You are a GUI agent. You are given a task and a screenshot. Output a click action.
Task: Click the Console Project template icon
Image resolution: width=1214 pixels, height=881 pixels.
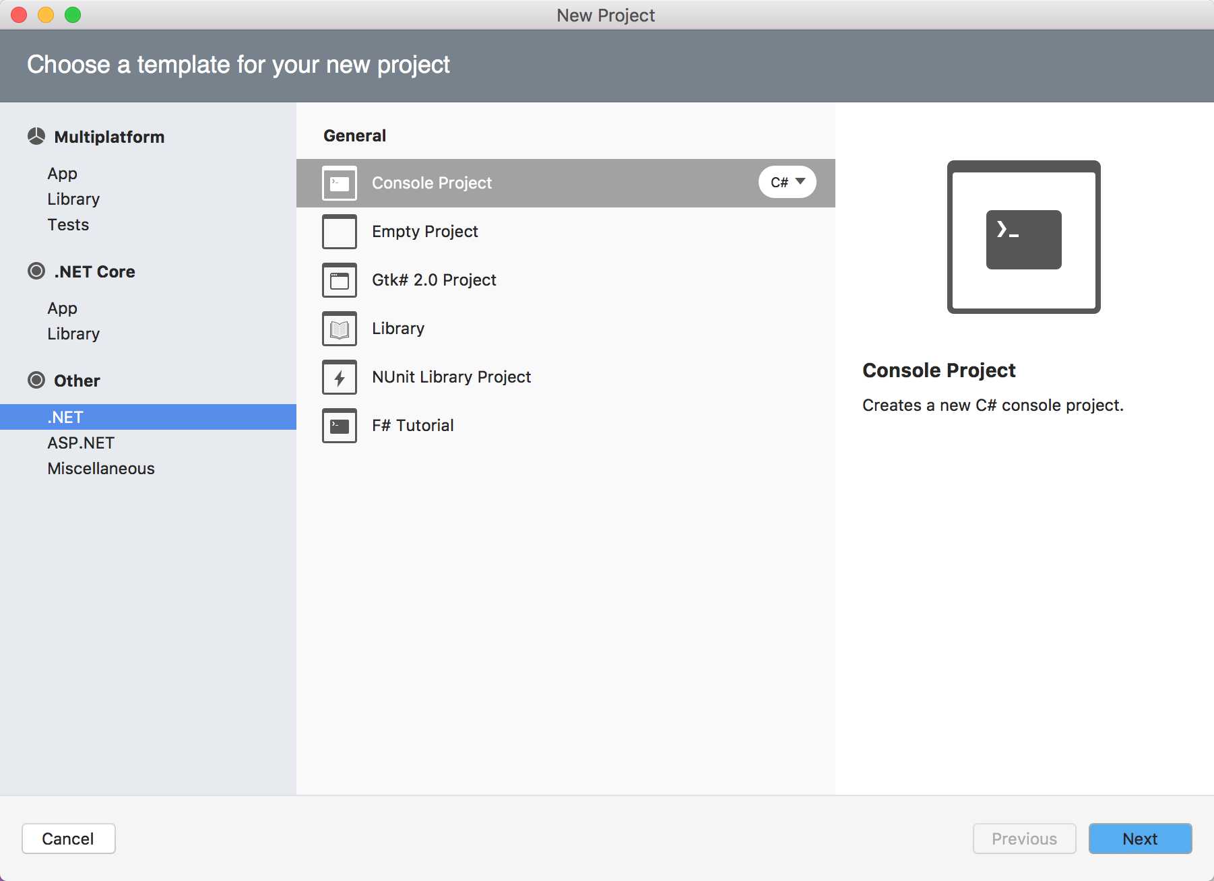pos(340,183)
